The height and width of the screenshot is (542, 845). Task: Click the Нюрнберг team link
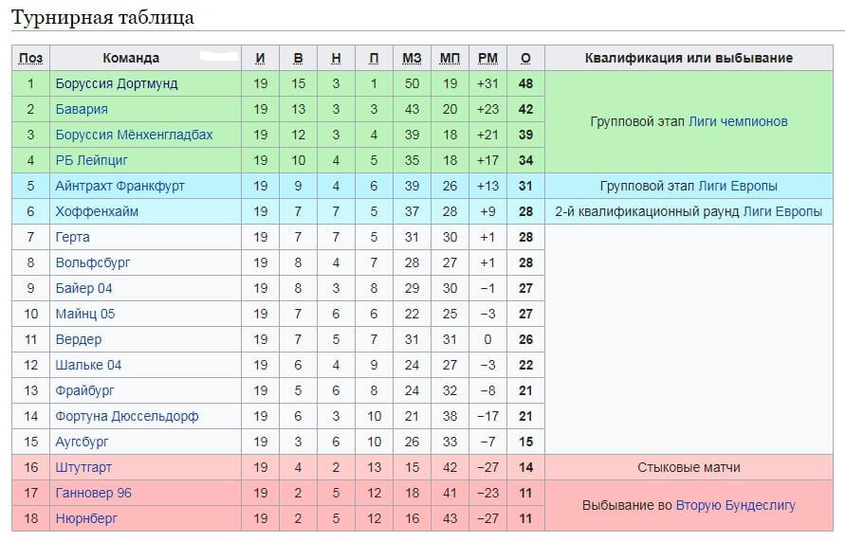[x=86, y=518]
